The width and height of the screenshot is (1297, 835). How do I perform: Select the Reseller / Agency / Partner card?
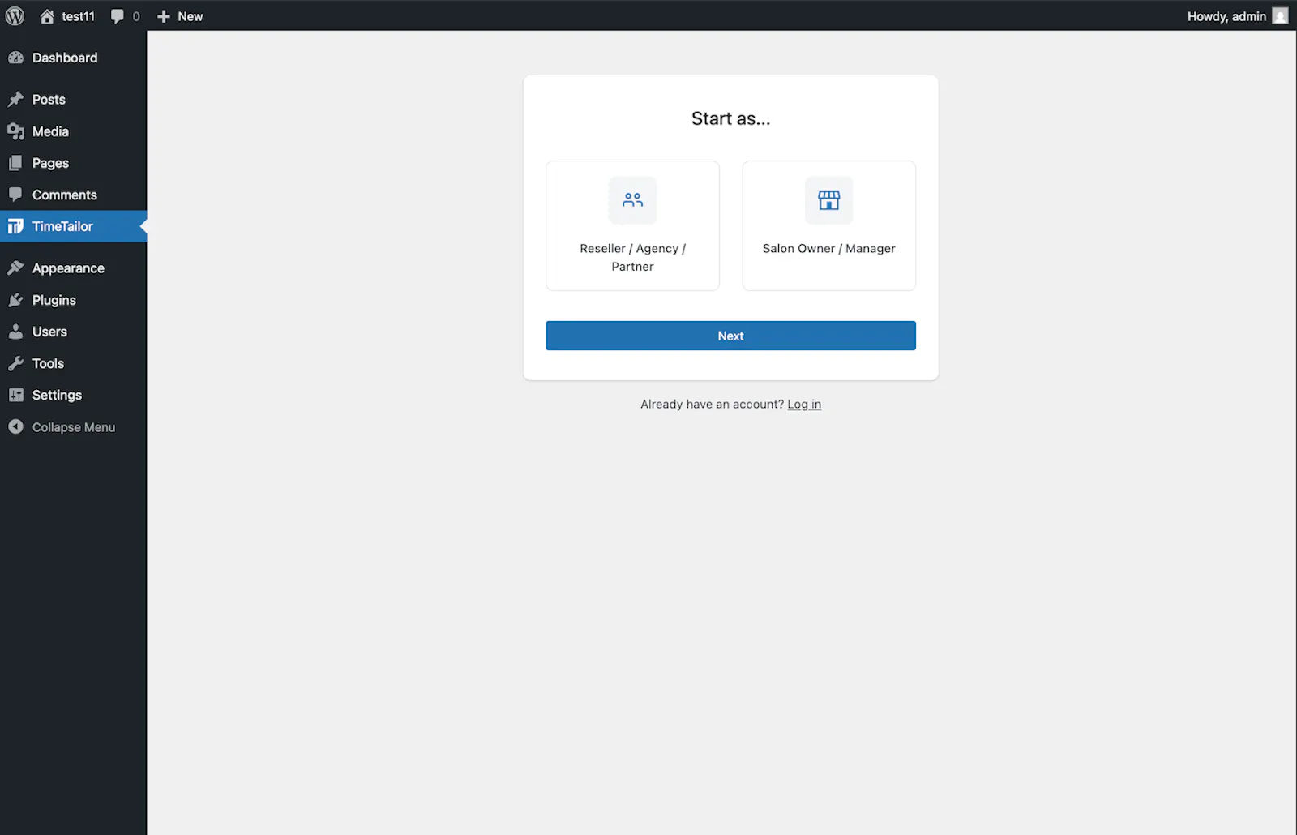pyautogui.click(x=632, y=225)
